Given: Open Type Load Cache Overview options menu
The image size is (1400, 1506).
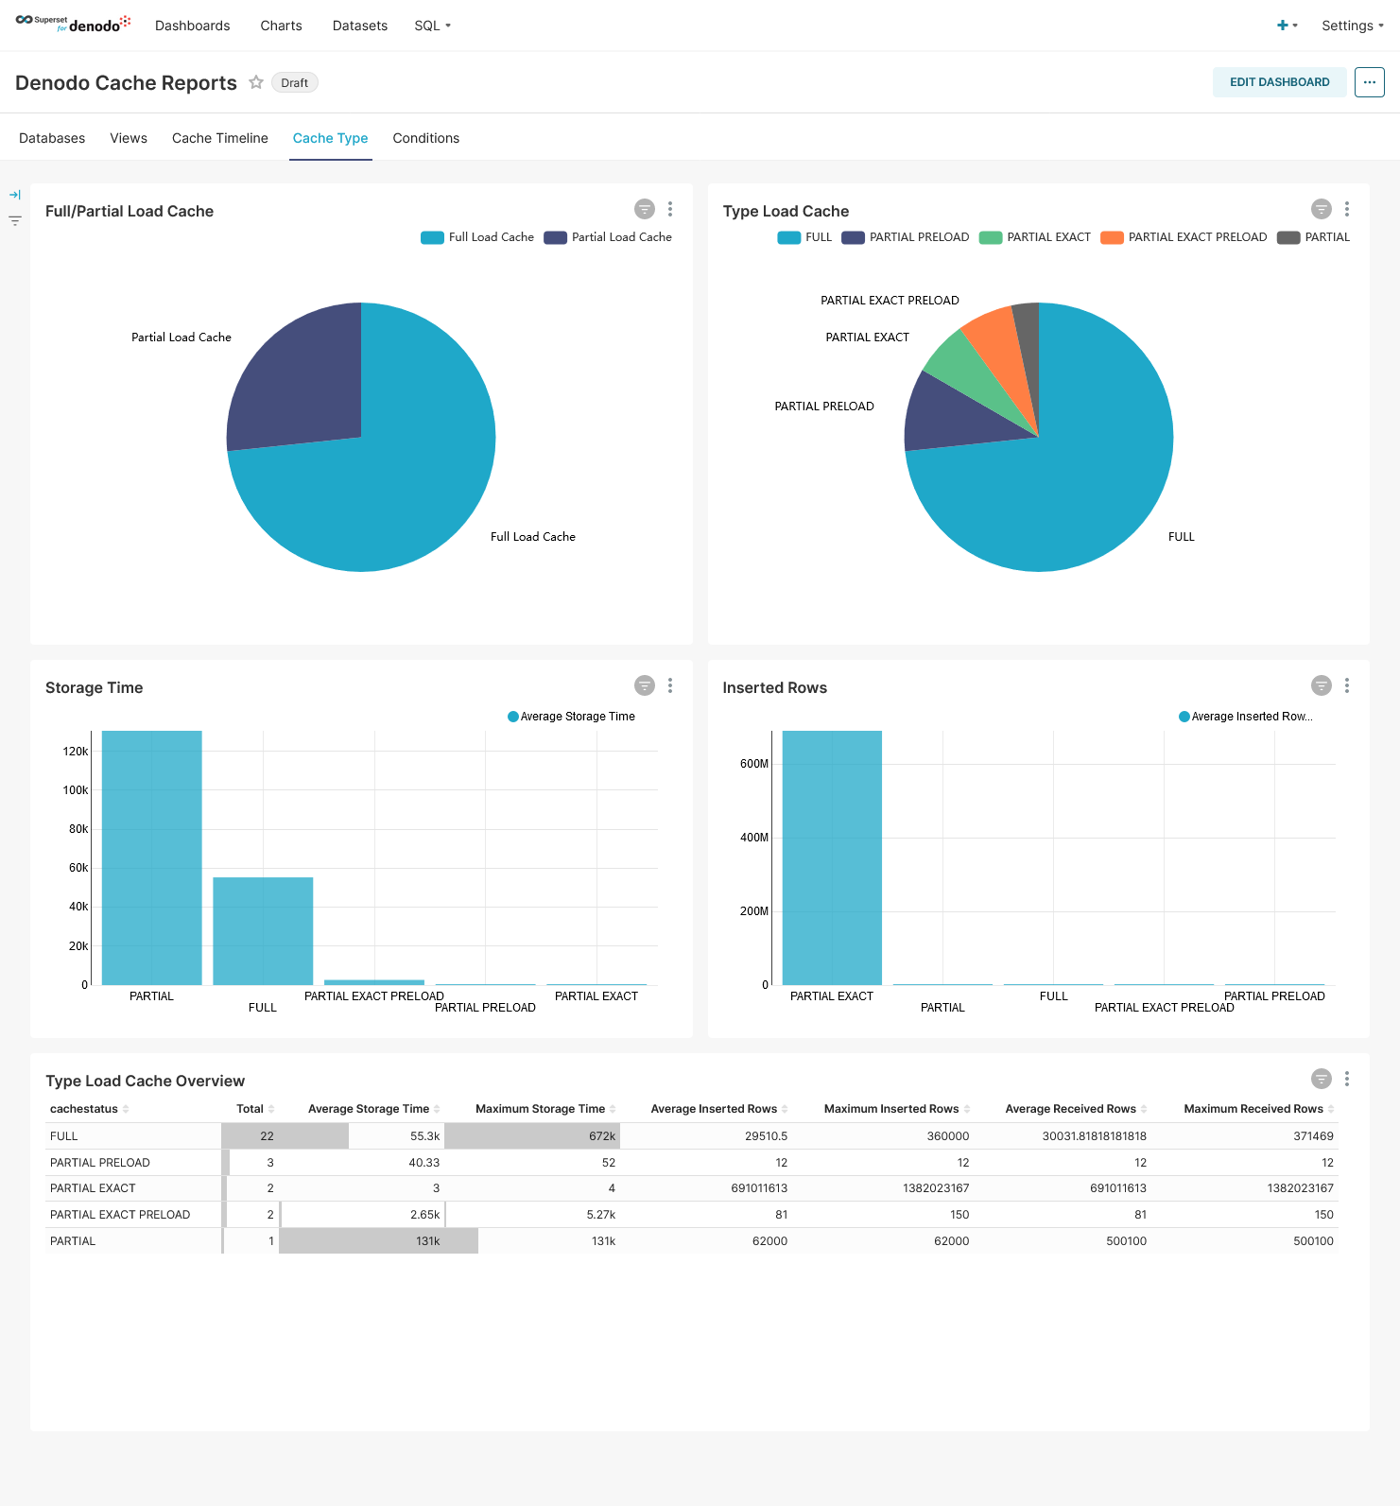Looking at the screenshot, I should (1347, 1079).
